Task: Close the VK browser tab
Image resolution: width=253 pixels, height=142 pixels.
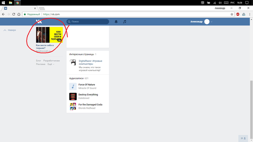Action: [x=35, y=8]
